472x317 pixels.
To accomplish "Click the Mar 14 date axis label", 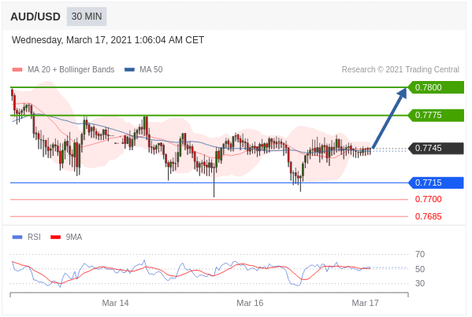I will (x=115, y=303).
